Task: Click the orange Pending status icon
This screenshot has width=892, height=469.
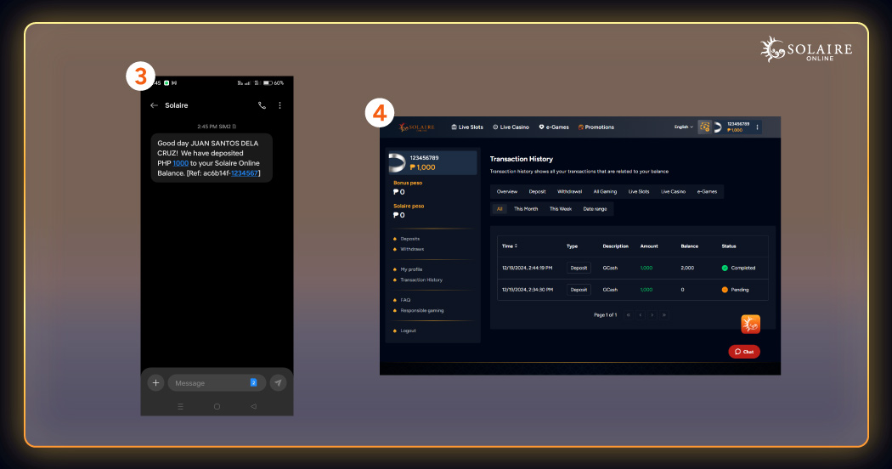Action: coord(725,290)
